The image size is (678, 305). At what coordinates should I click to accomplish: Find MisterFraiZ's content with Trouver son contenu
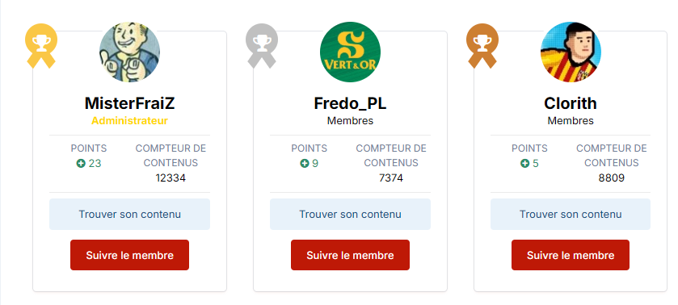click(130, 215)
